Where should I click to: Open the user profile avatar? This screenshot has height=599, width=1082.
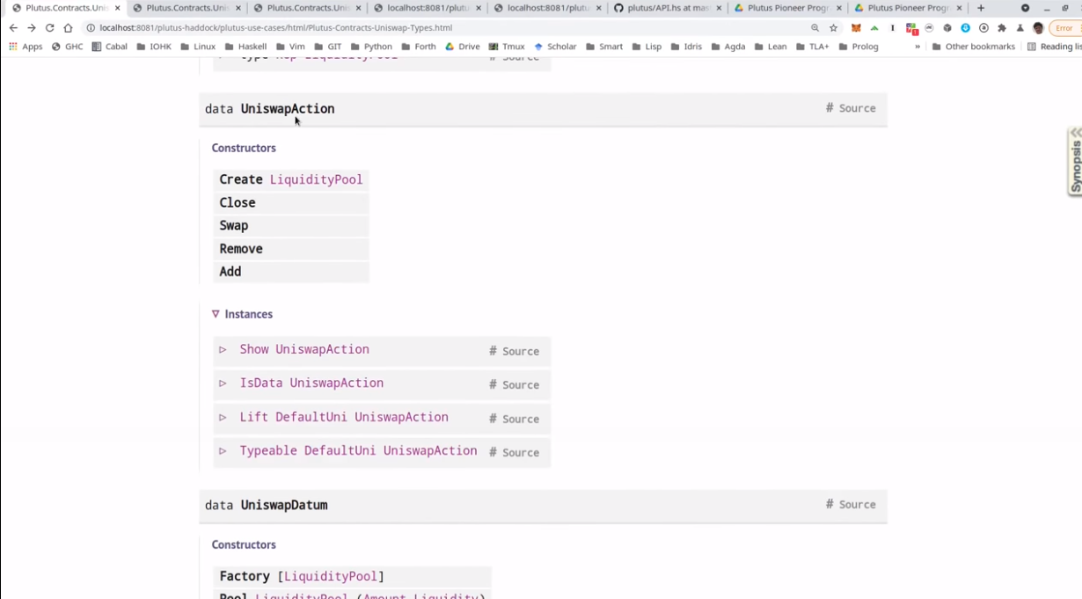click(1038, 28)
